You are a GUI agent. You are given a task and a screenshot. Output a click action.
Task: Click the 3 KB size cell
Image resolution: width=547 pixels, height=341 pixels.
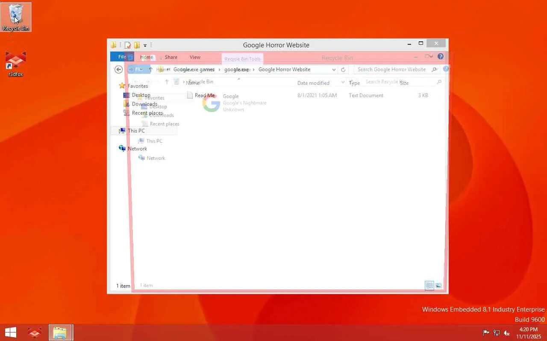423,95
